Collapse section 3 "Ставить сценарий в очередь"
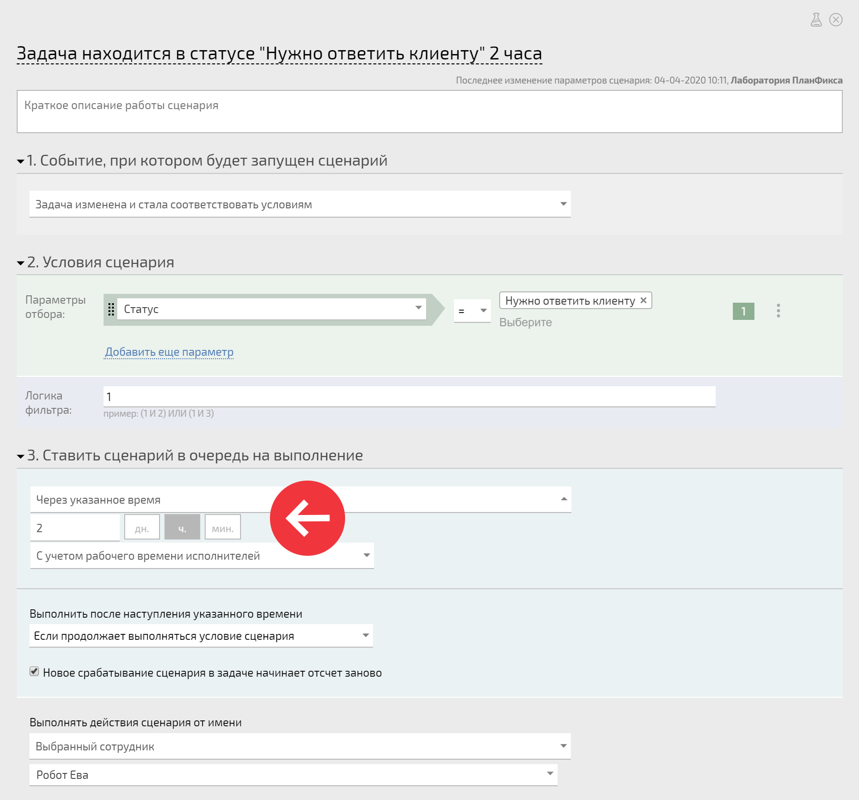 click(x=21, y=456)
